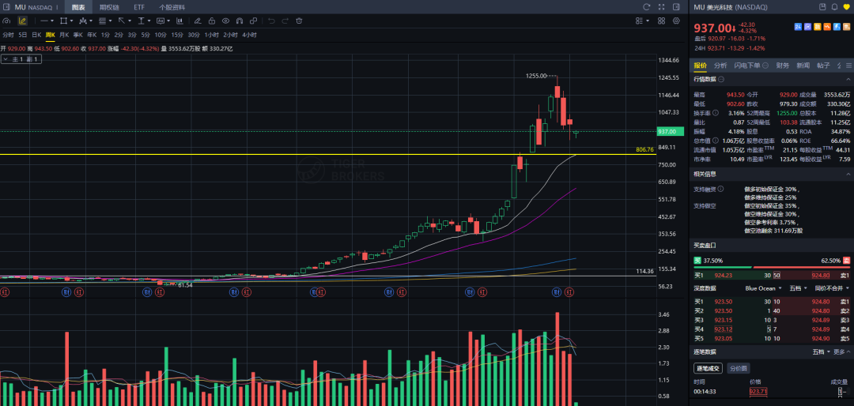Activate the yellow pencil drawing mode

[x=22, y=21]
